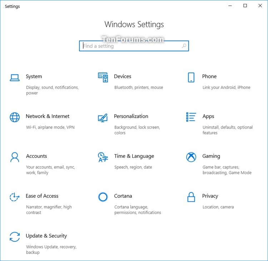268x261 pixels.
Task: Click the Network & Internet globe icon
Action: 15,117
